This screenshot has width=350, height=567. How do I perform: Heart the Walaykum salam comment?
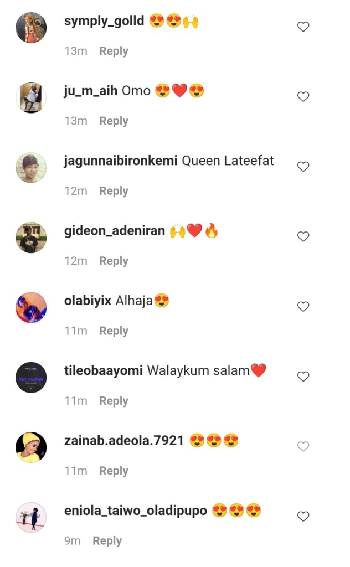pos(303,377)
